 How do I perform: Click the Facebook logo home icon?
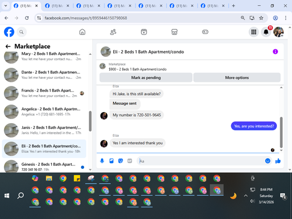pyautogui.click(x=9, y=32)
